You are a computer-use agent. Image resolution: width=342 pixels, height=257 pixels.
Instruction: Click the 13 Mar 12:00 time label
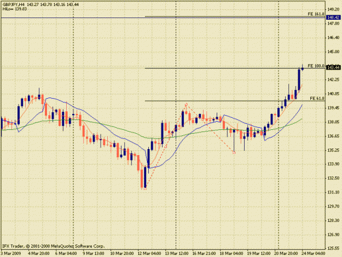[176, 253]
